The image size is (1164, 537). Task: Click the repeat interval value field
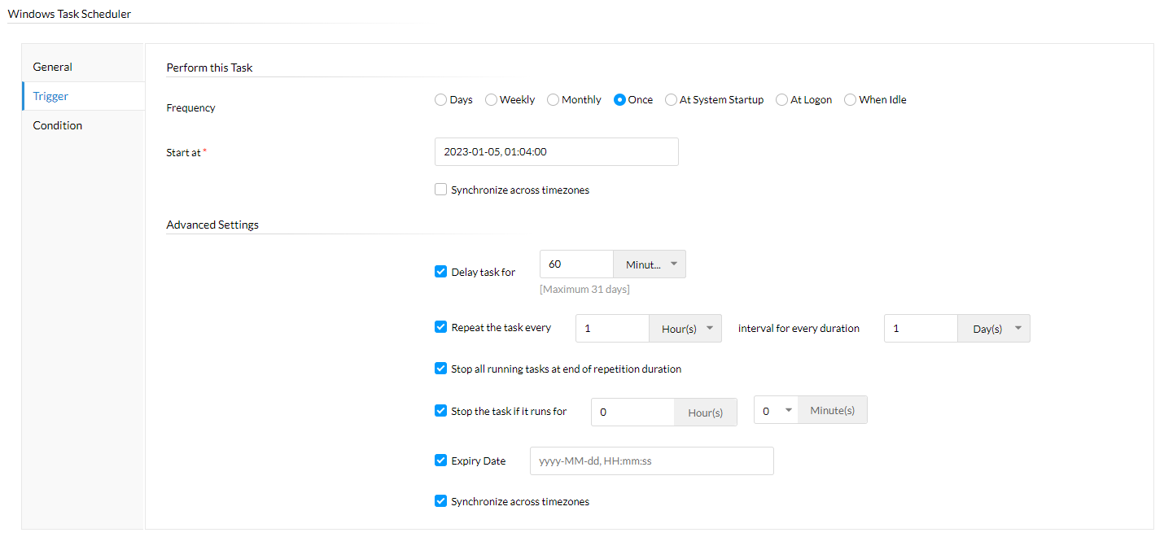(x=612, y=329)
